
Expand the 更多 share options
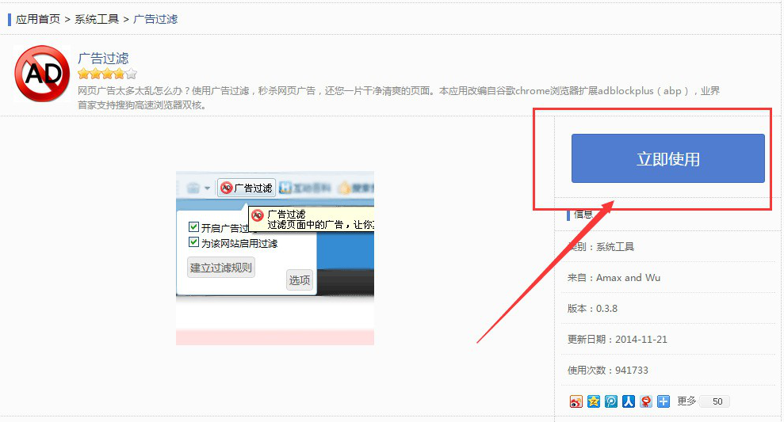[686, 401]
